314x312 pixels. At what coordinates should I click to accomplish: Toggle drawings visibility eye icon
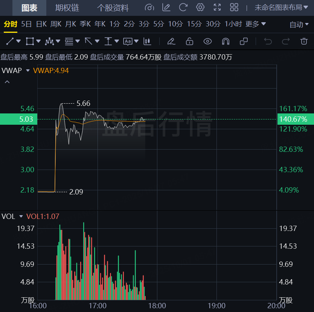pos(207,41)
